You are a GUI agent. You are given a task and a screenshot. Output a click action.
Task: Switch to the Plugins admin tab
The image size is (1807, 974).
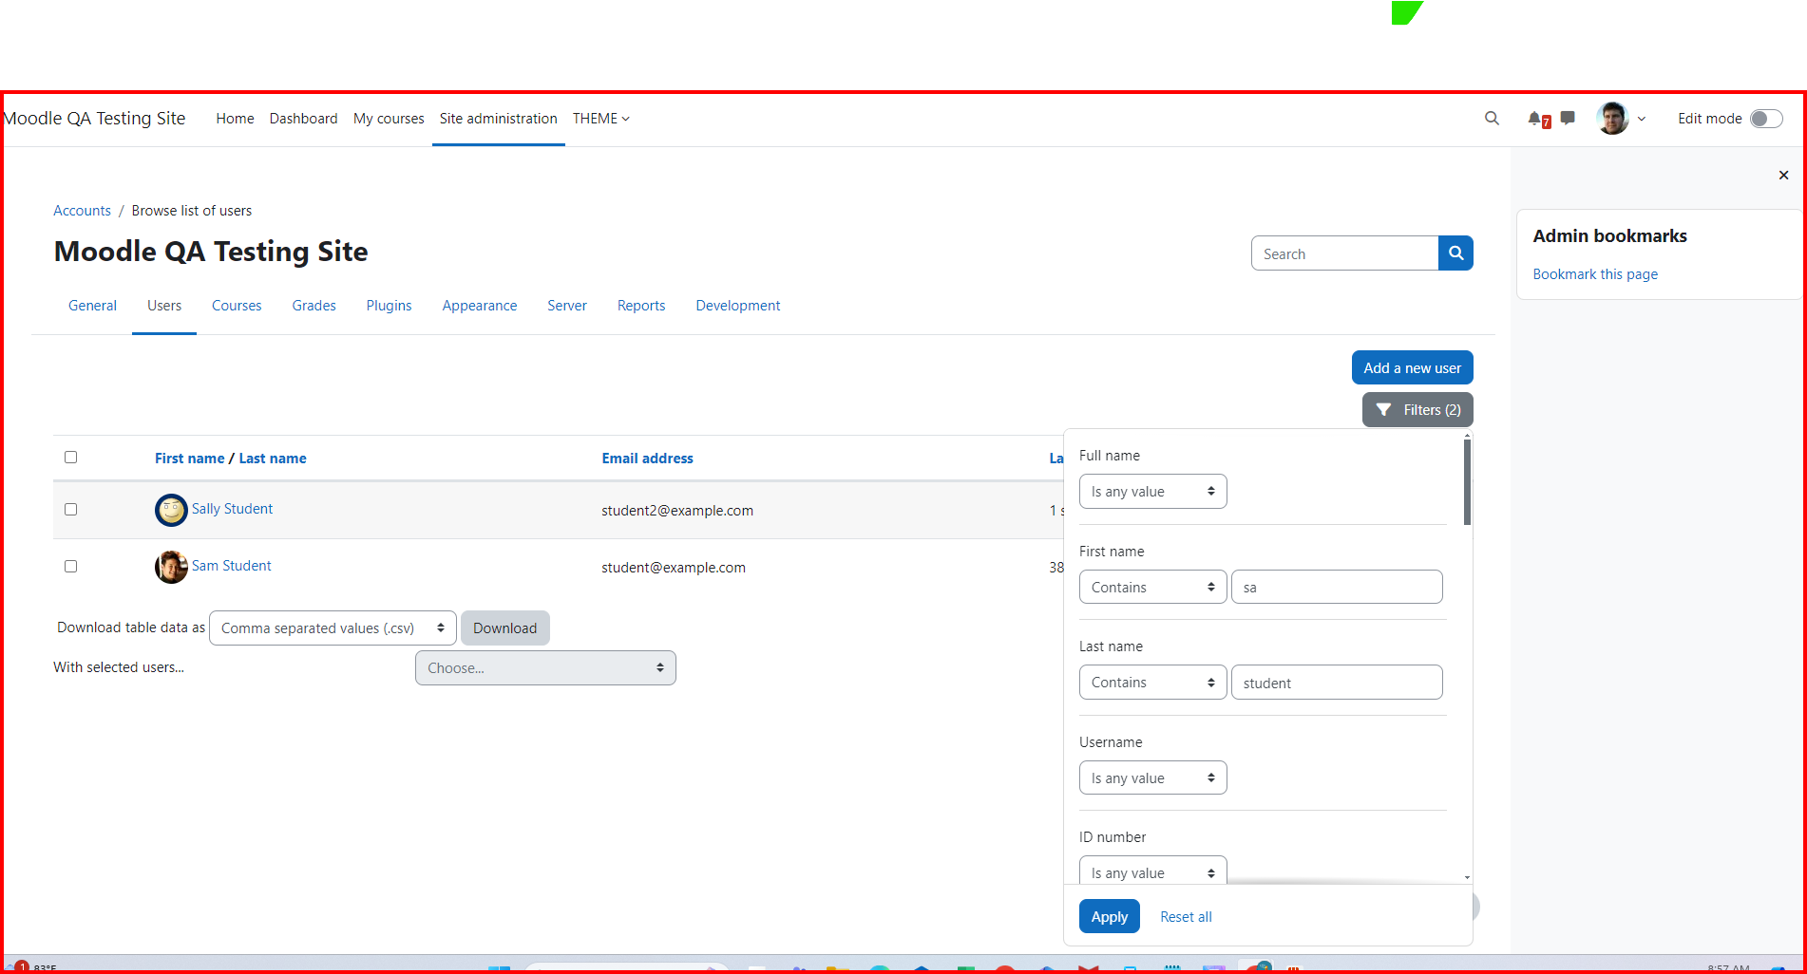point(389,306)
